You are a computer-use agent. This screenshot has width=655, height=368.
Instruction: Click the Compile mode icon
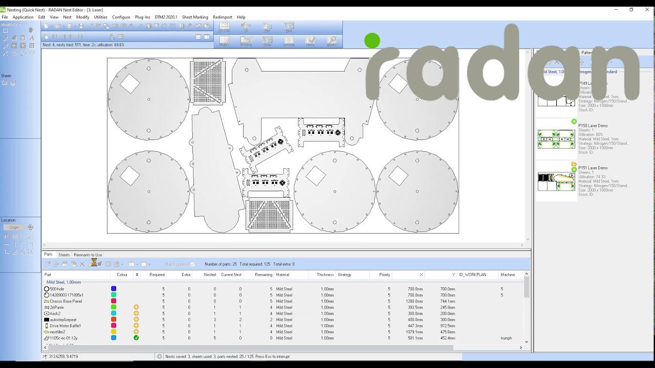click(x=289, y=41)
